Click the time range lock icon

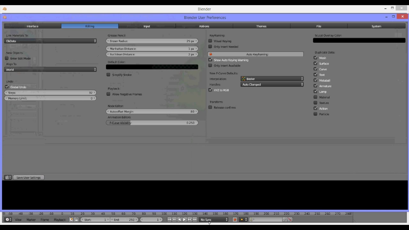click(x=76, y=220)
